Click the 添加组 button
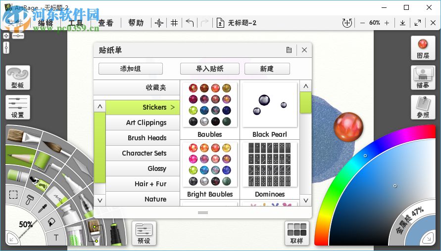 (131, 69)
